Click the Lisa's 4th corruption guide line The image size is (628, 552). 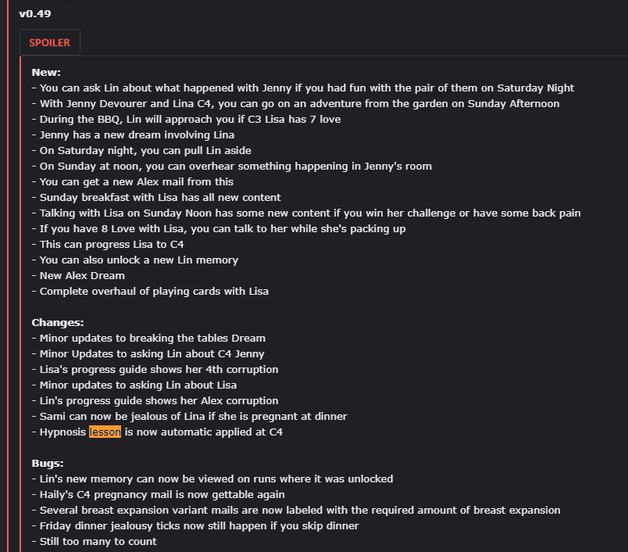pyautogui.click(x=159, y=369)
